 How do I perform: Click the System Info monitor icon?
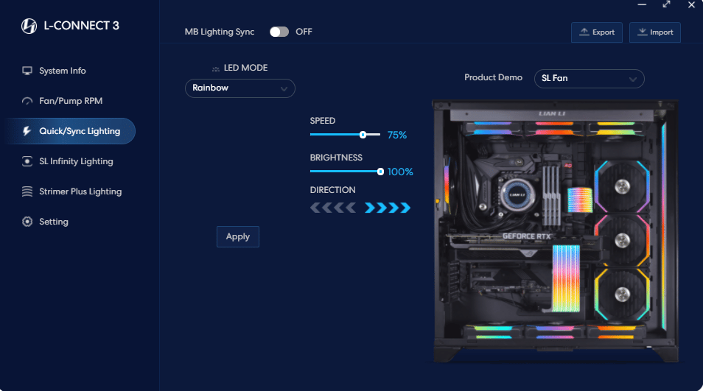coord(27,71)
